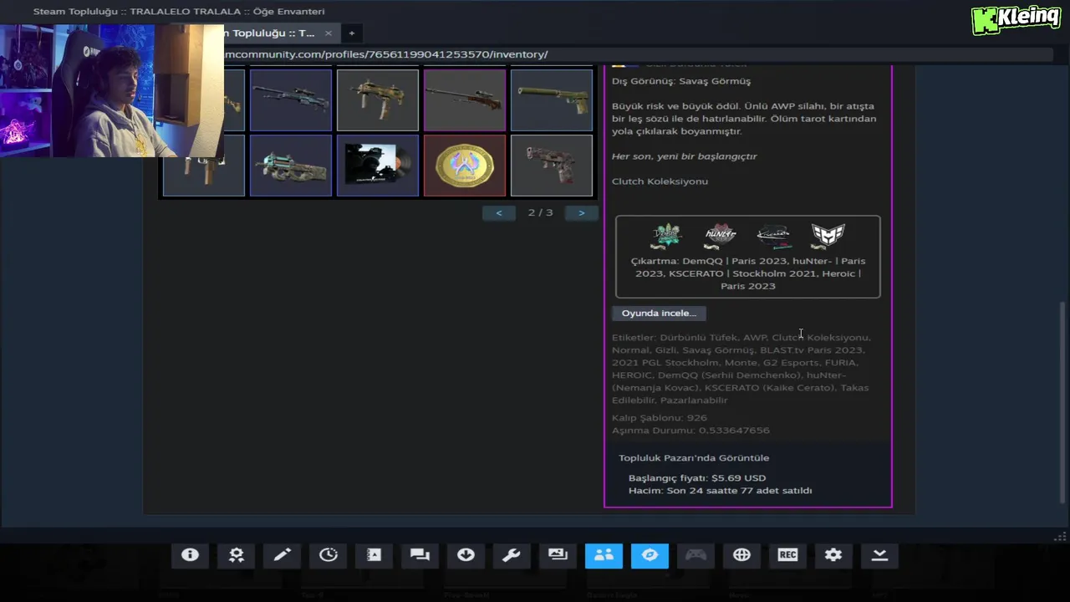This screenshot has width=1070, height=602.
Task: Select the camo SMG inventory item
Action: coord(378,99)
